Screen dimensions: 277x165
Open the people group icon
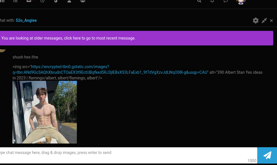coord(83,1)
